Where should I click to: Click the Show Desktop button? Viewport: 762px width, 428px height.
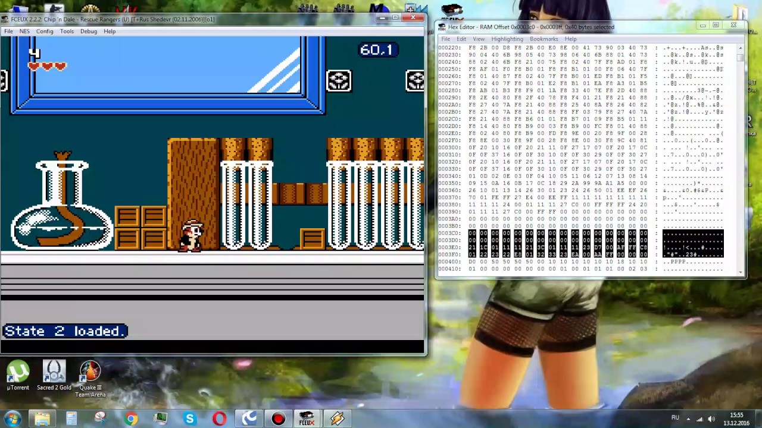(758, 419)
